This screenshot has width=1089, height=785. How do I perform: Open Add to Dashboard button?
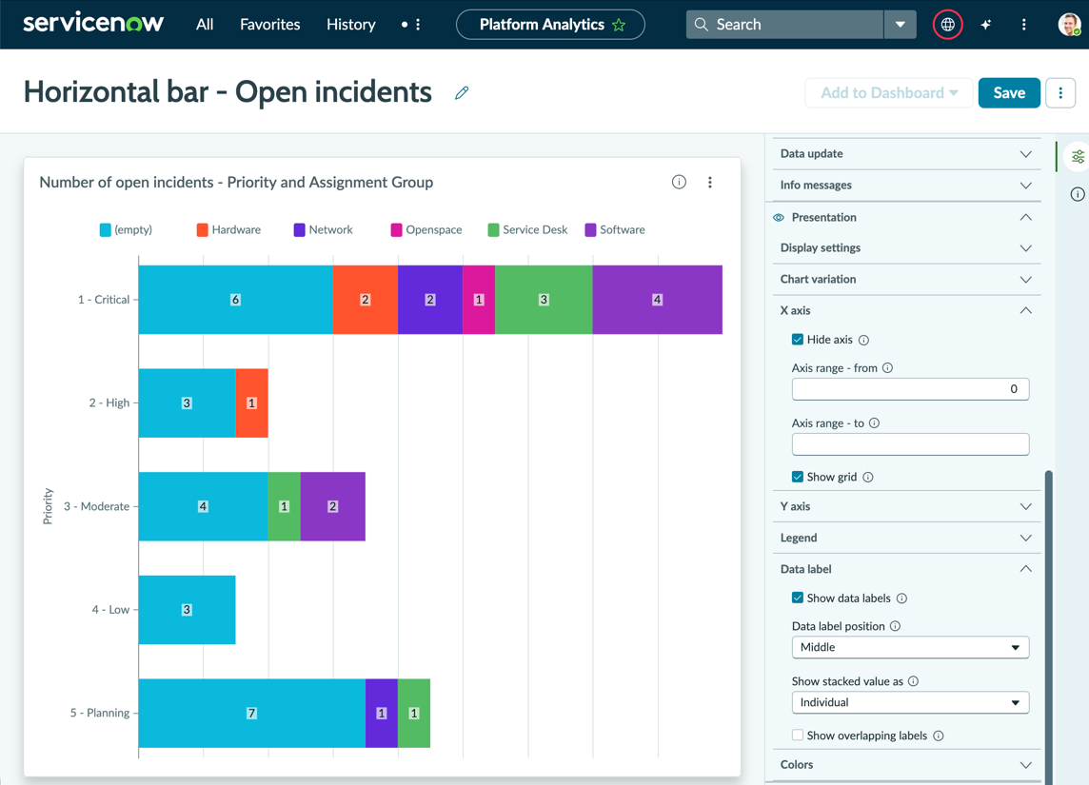pos(888,92)
